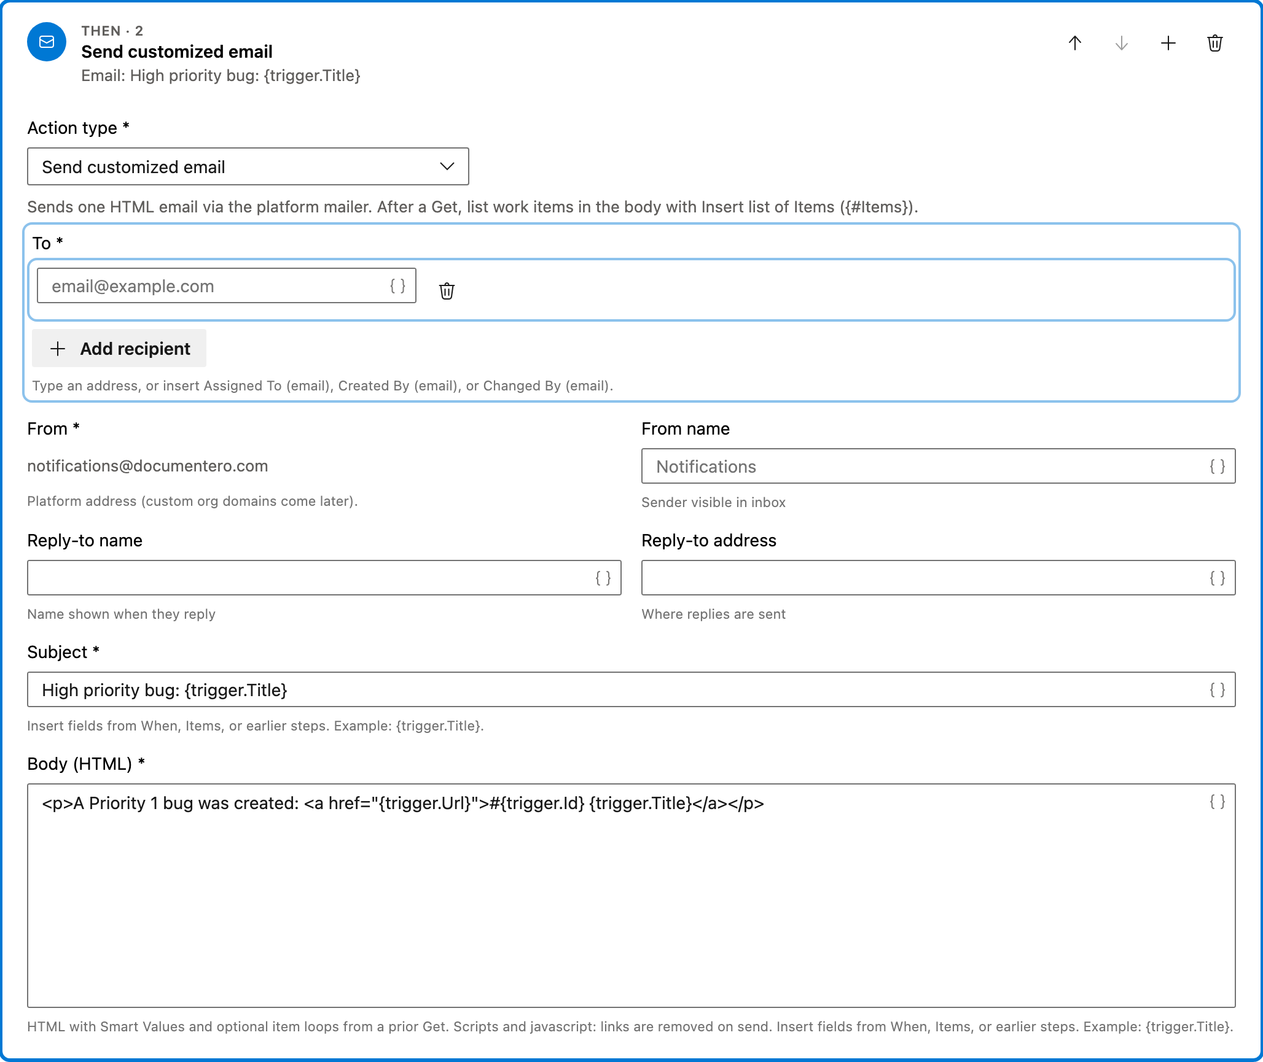Click the 'Send customized email' step heading
Image resolution: width=1263 pixels, height=1062 pixels.
coord(177,52)
